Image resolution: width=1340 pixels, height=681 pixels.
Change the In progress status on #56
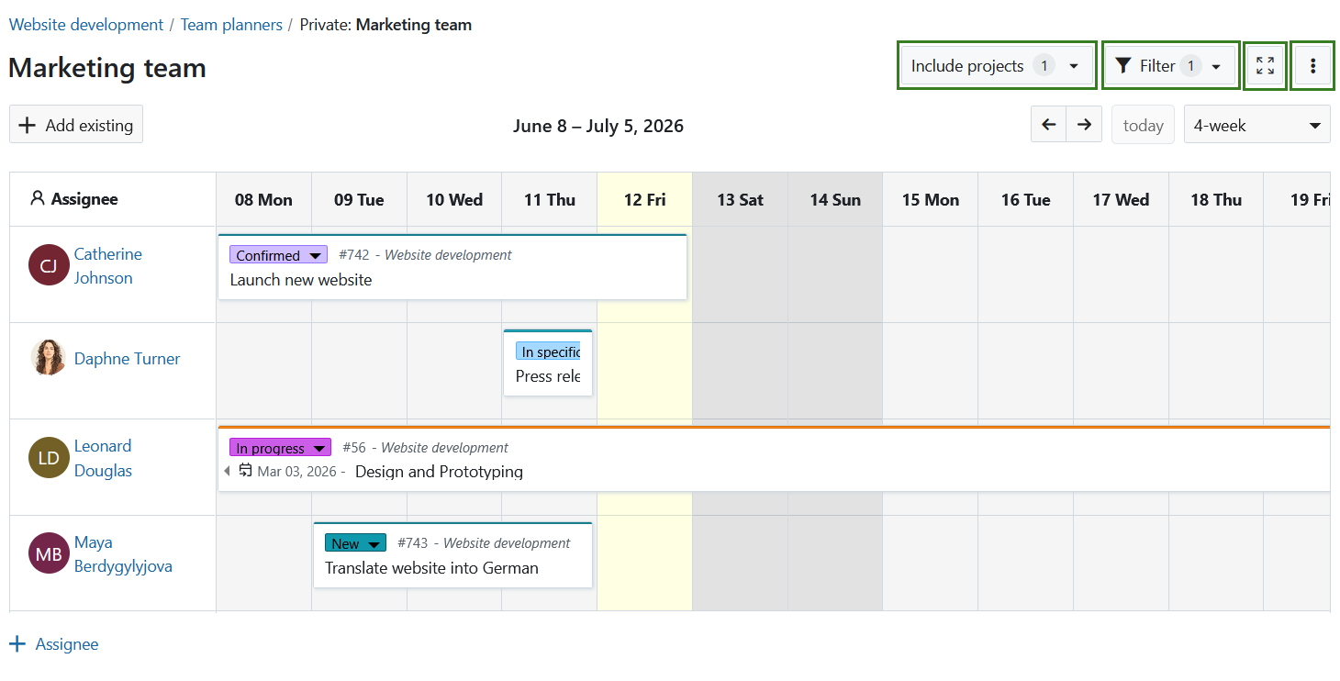pos(280,448)
